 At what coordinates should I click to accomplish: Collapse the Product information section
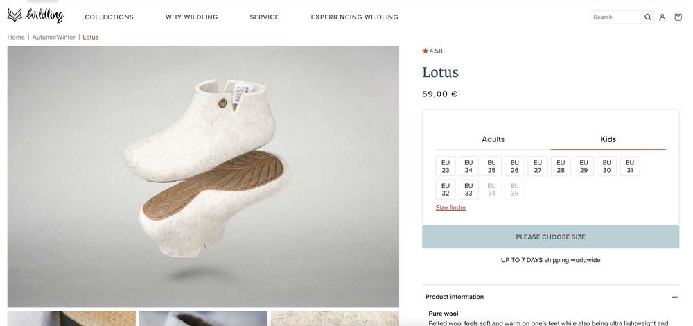click(x=674, y=297)
